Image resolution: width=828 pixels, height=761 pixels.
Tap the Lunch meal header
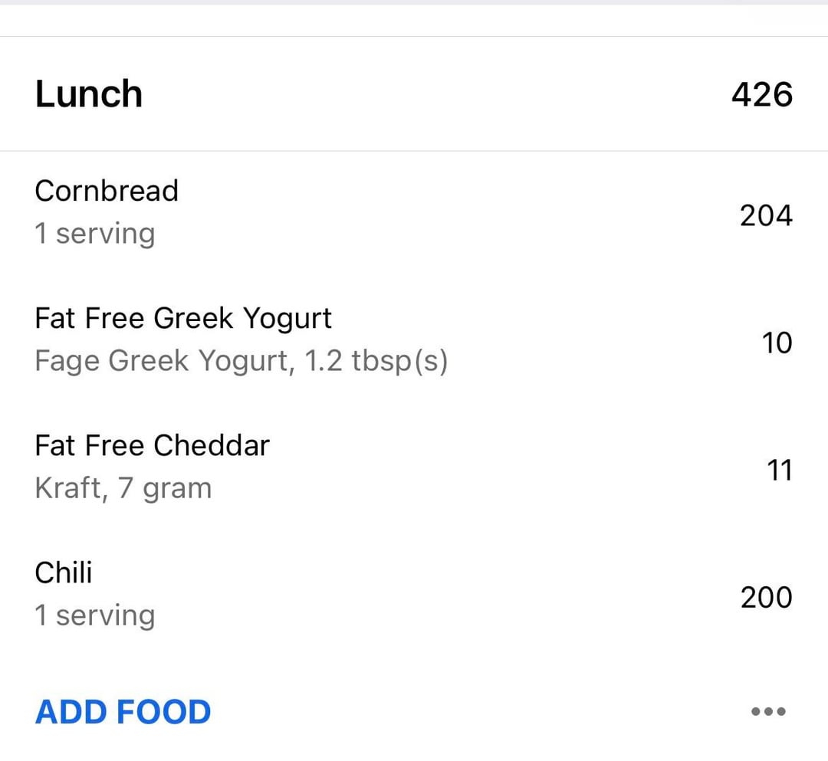(89, 94)
